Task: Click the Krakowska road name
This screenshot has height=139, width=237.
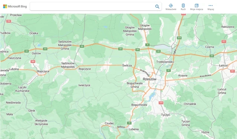Action: (145, 73)
